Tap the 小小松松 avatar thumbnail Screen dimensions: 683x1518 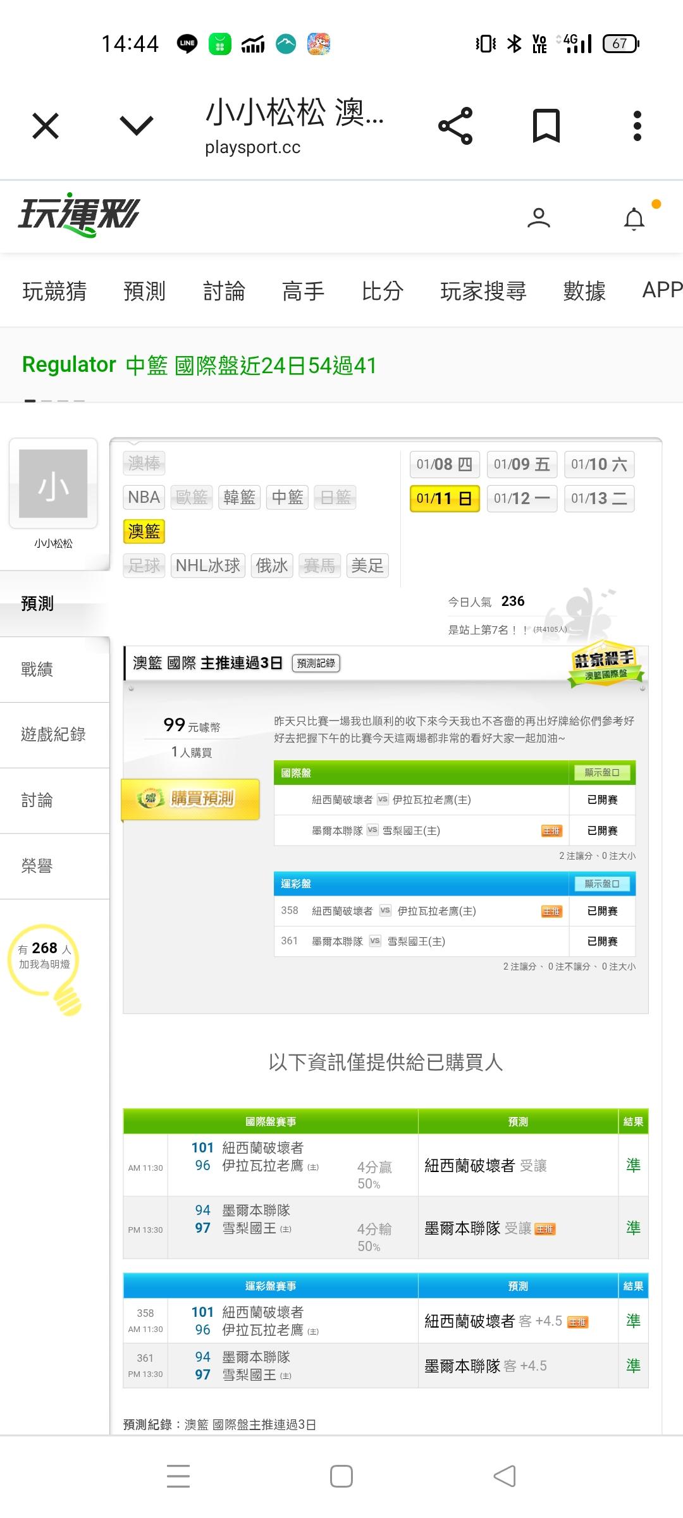[53, 484]
